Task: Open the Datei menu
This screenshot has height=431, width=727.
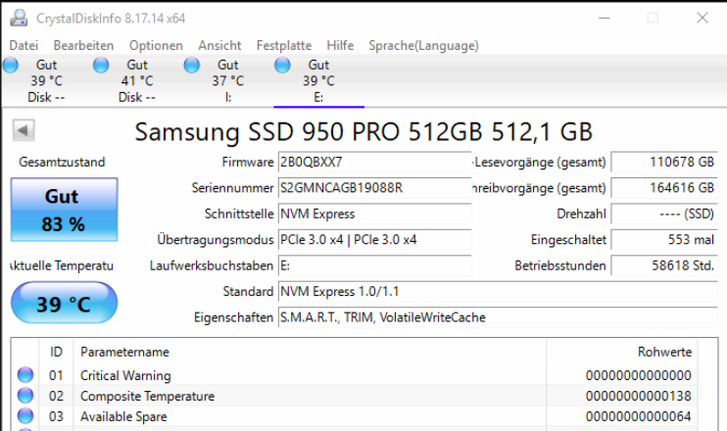Action: click(24, 45)
